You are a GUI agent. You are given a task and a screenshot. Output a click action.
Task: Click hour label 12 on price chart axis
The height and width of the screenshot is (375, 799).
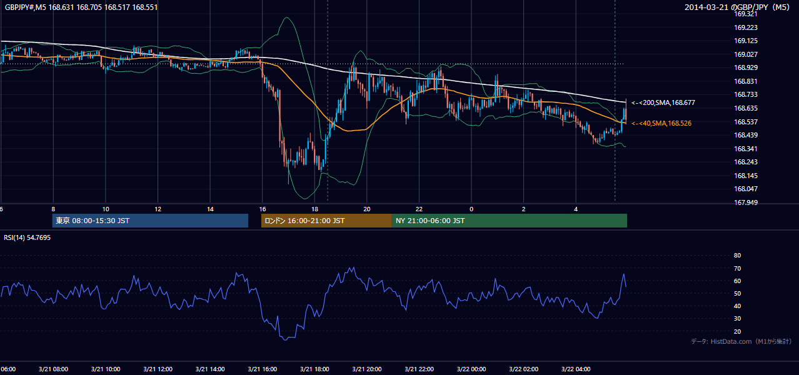(x=158, y=209)
